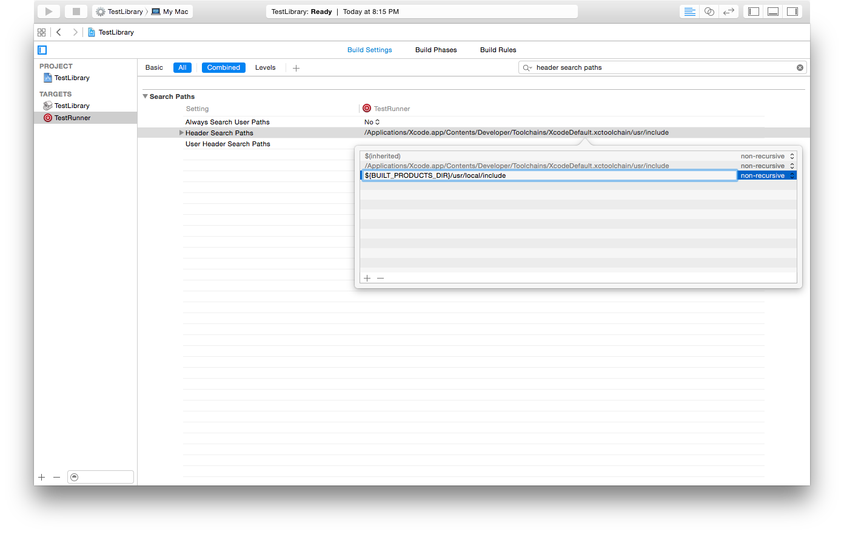The image size is (844, 534).
Task: Add a new path in the popover
Action: (367, 278)
